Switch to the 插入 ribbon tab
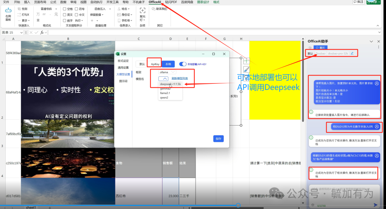This screenshot has width=386, height=209. (27, 2)
